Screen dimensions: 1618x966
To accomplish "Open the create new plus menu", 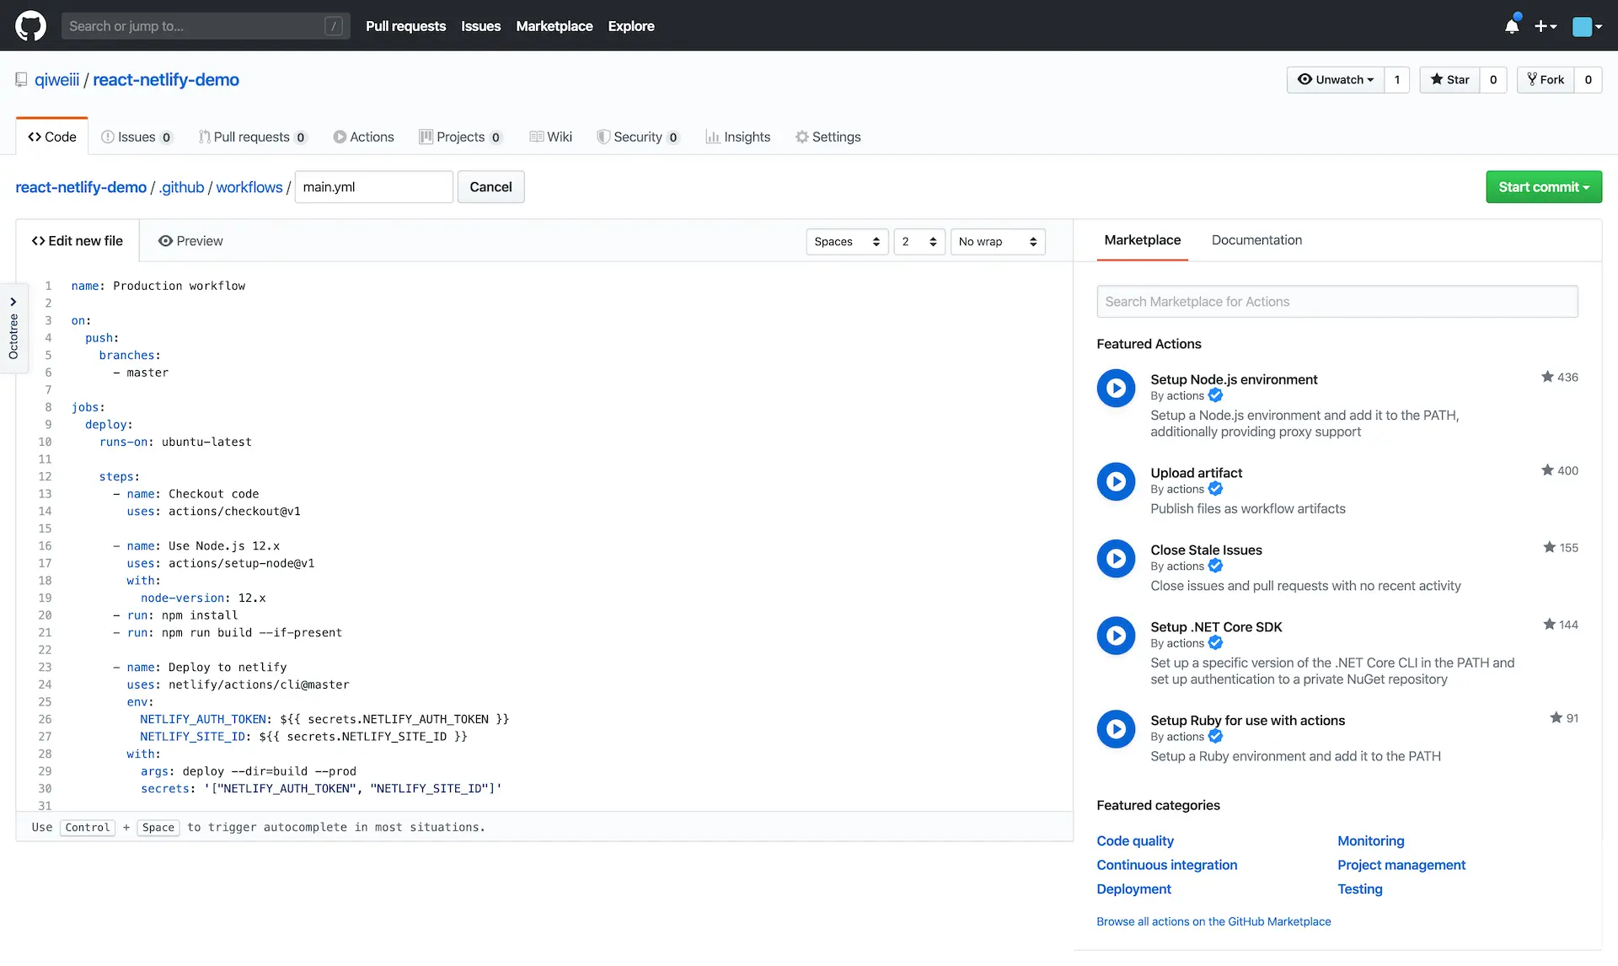I will click(1545, 26).
